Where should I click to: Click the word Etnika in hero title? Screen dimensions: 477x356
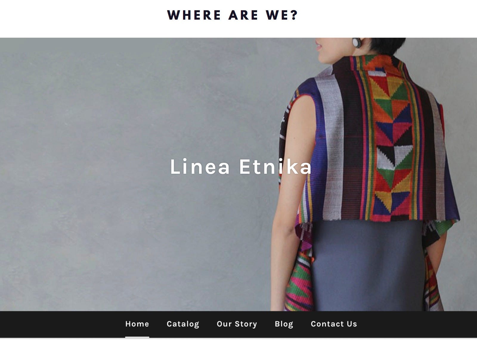click(x=275, y=167)
